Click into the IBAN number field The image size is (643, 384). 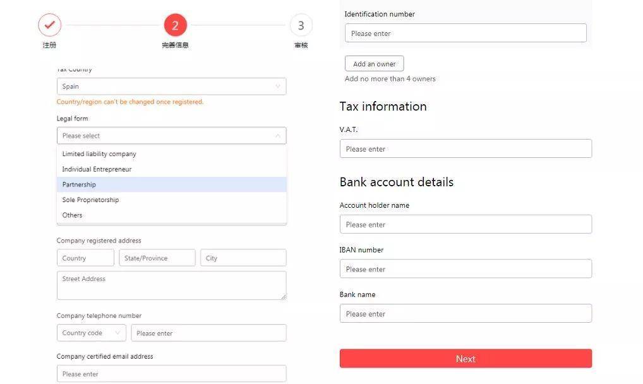coord(466,269)
